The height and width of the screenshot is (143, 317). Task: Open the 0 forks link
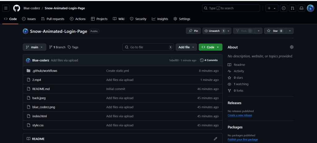click(239, 91)
